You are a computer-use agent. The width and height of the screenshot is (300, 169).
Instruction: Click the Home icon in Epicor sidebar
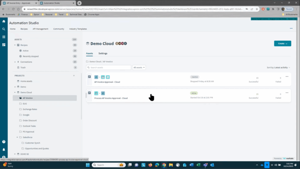(x=4, y=21)
